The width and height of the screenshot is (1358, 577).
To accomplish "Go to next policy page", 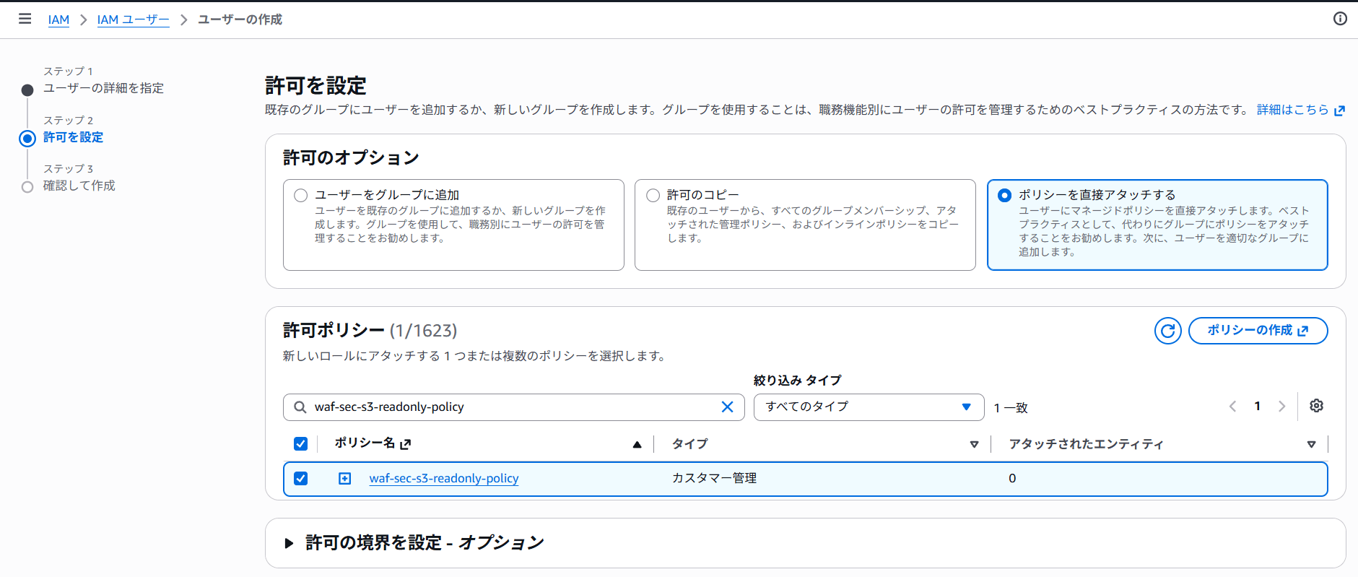I will pos(1281,407).
